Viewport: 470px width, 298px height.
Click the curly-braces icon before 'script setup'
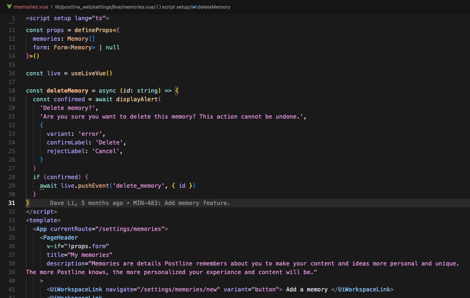[158, 7]
